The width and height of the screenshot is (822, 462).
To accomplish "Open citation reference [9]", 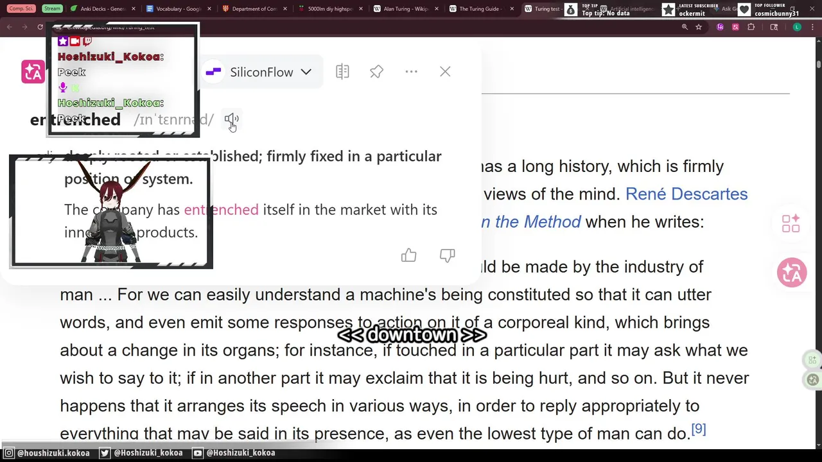I will tap(699, 429).
